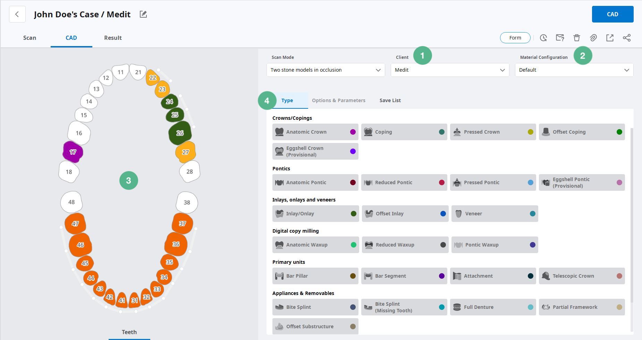Open the case history clock icon

(x=543, y=38)
